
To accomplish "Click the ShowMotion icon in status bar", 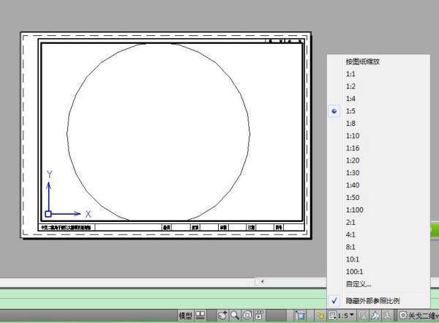I will (259, 316).
